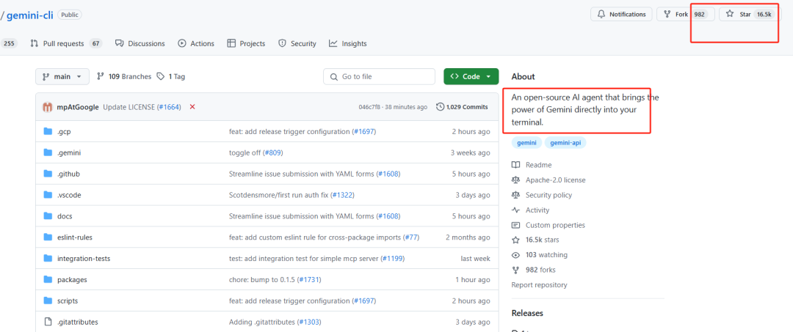This screenshot has height=332, width=793.
Task: View the 109 Branches link
Action: (124, 77)
